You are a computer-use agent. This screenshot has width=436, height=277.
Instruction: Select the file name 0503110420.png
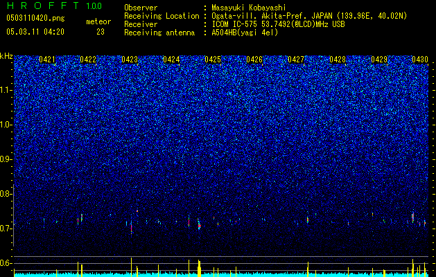(35, 19)
